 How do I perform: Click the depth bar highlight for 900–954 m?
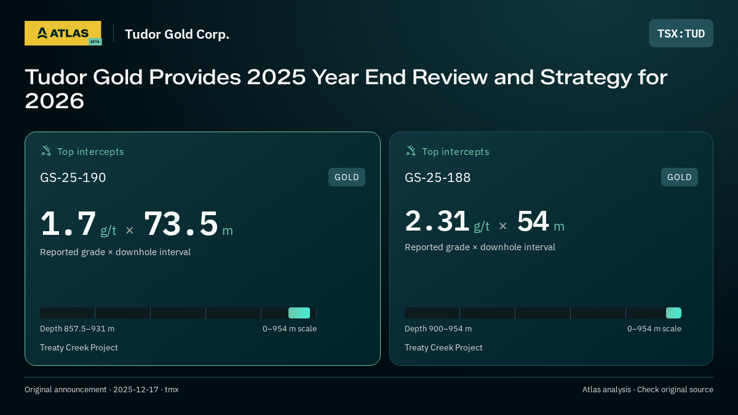(673, 313)
